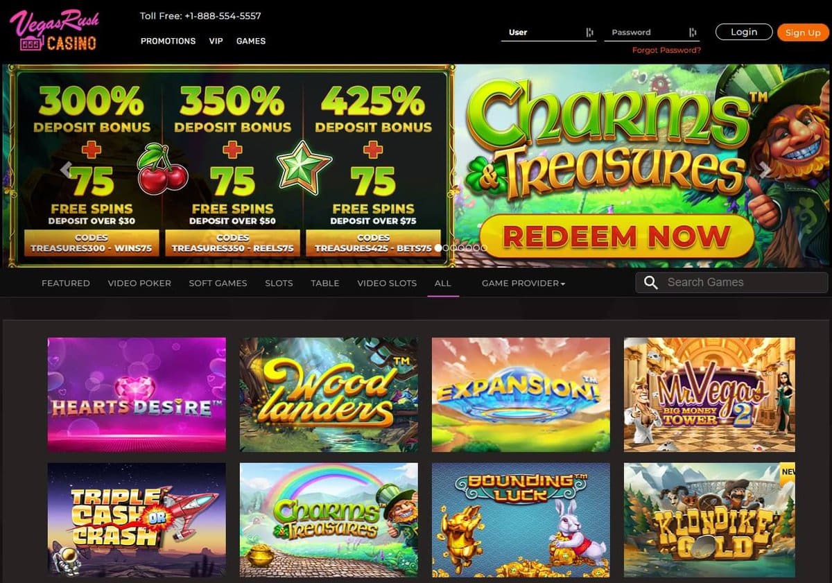Click the Vegas Rush Casino logo
Viewport: 832px width, 583px height.
[x=53, y=31]
